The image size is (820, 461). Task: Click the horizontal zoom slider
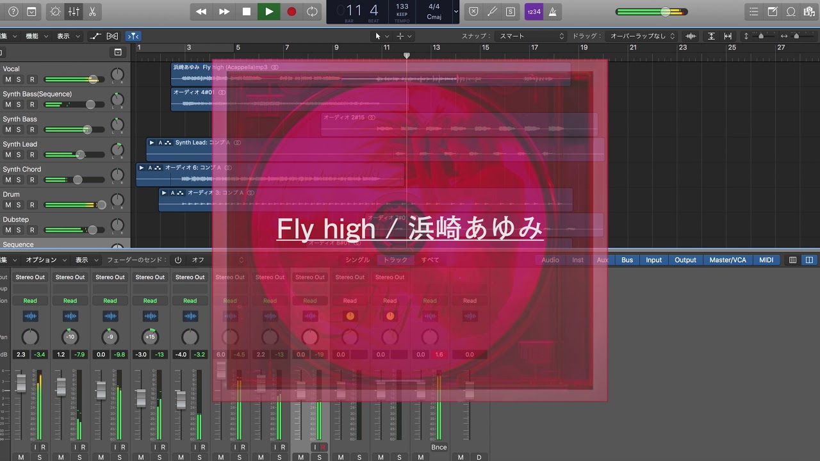pyautogui.click(x=802, y=36)
